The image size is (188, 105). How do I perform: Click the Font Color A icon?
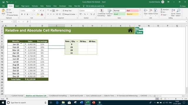click(42, 14)
